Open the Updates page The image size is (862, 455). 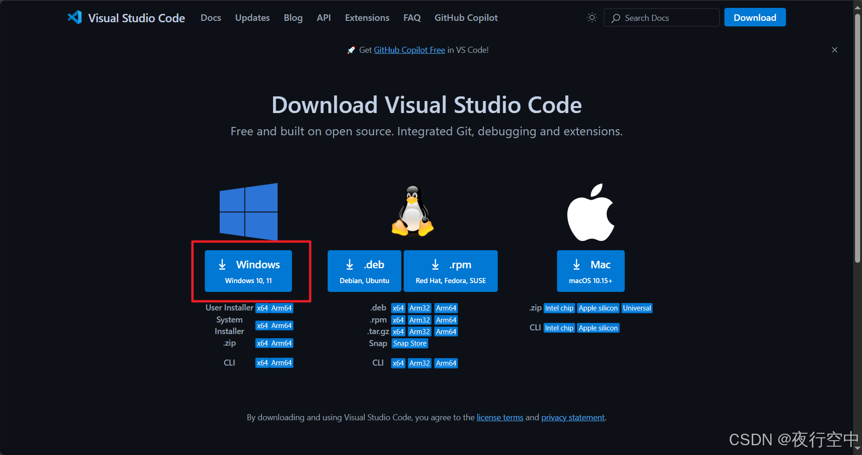tap(253, 18)
